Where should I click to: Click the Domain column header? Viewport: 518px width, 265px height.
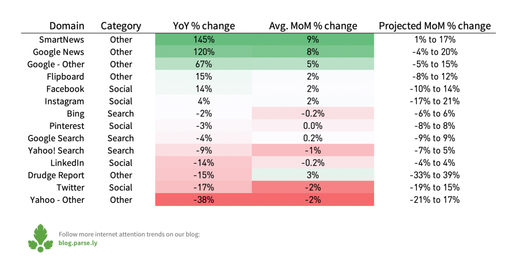pyautogui.click(x=67, y=26)
